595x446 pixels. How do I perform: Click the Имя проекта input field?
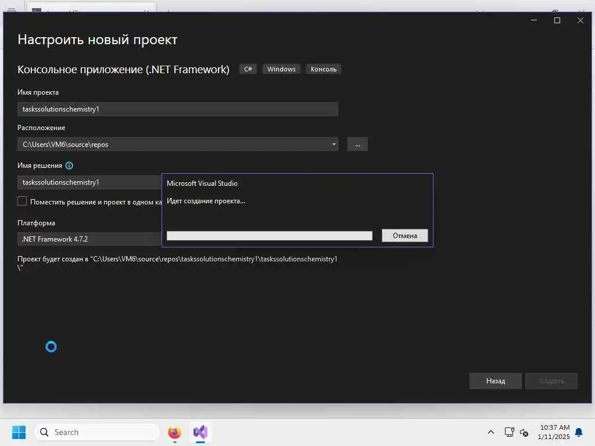[178, 109]
